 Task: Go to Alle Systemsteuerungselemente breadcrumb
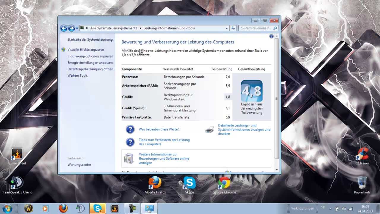coord(114,28)
